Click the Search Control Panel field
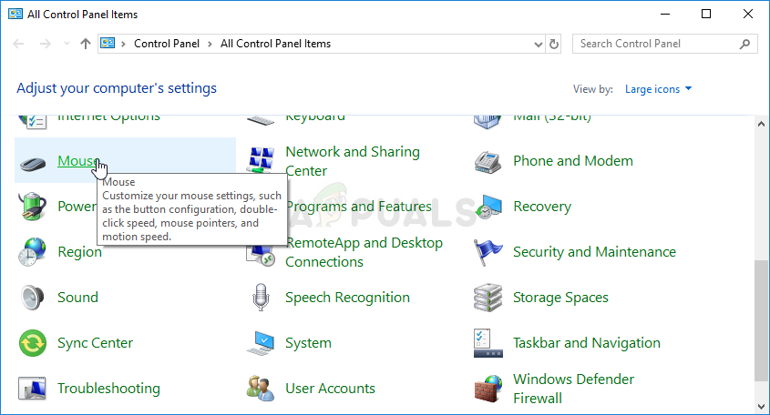 665,44
